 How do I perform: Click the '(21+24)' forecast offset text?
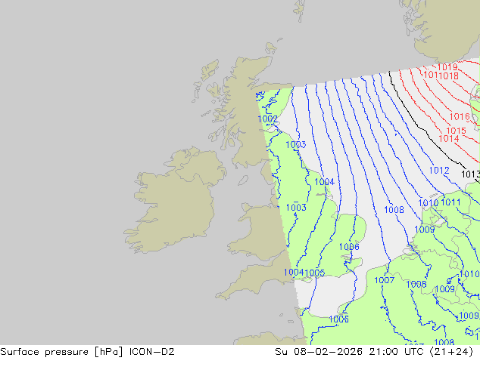[451, 352]
